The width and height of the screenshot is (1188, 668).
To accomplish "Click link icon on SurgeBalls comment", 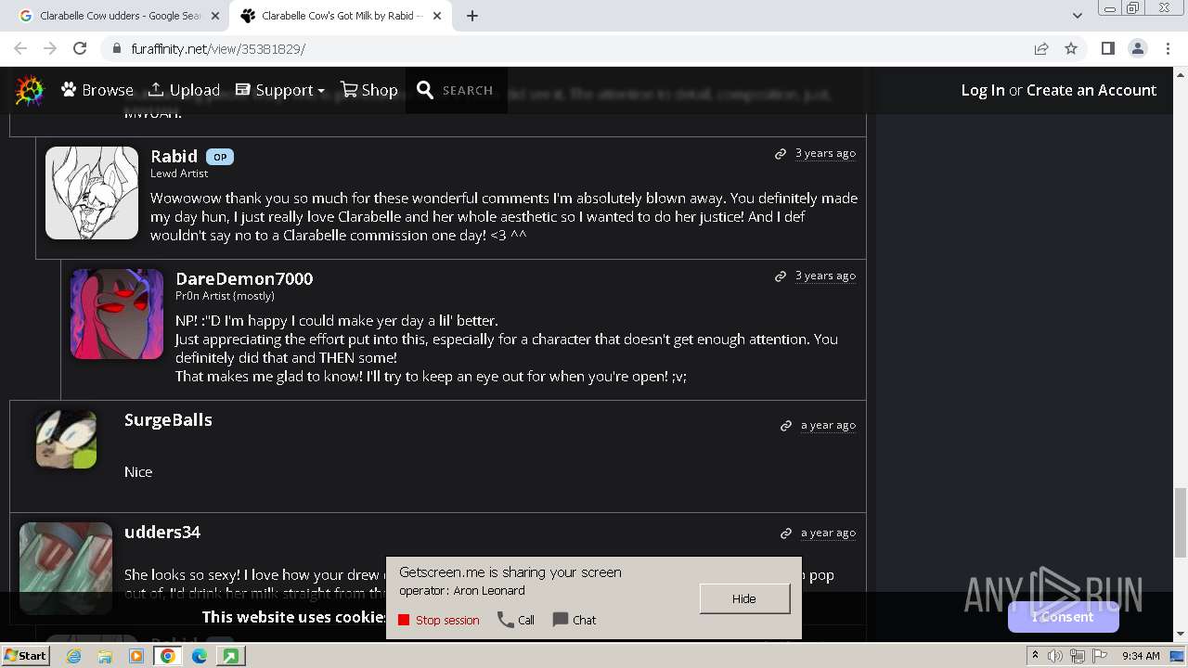I will [x=786, y=426].
